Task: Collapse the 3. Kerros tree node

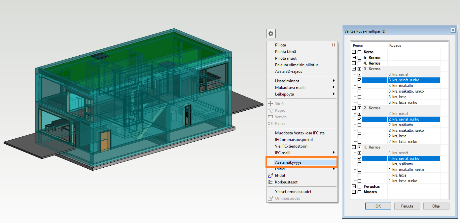Action: click(354, 69)
